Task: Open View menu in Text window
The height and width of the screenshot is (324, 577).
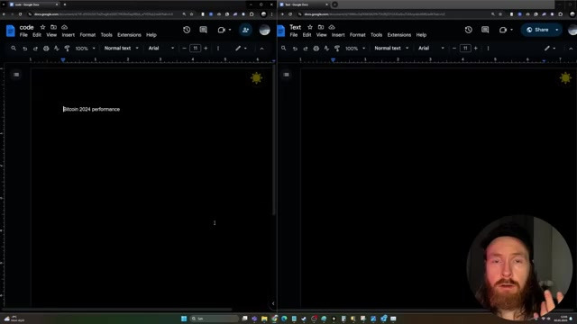Action: click(321, 35)
